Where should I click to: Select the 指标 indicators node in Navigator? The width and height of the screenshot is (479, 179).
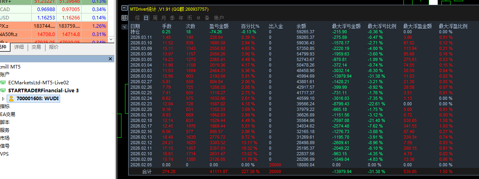tap(5, 106)
